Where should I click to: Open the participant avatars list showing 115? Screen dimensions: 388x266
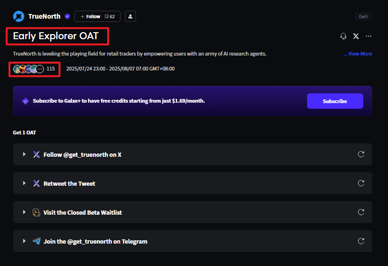pyautogui.click(x=34, y=69)
